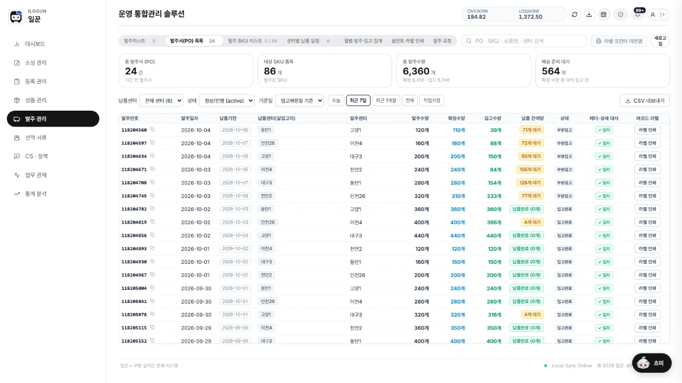Select the 최근 1개월 date filter

tap(386, 100)
